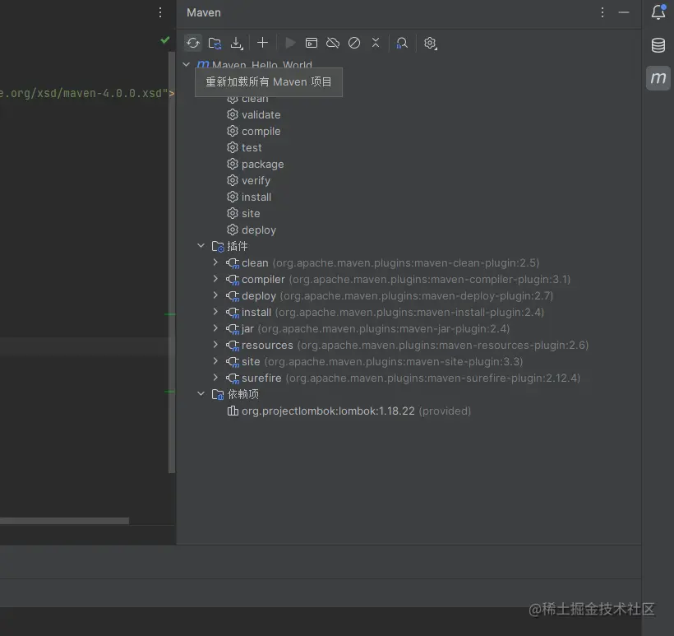
Task: Select the site lifecycle phase
Action: (243, 213)
